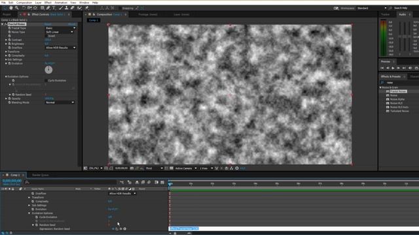Open Overflow dropdown in Effect Controls
Screen dimensions: 419x235
click(x=60, y=48)
